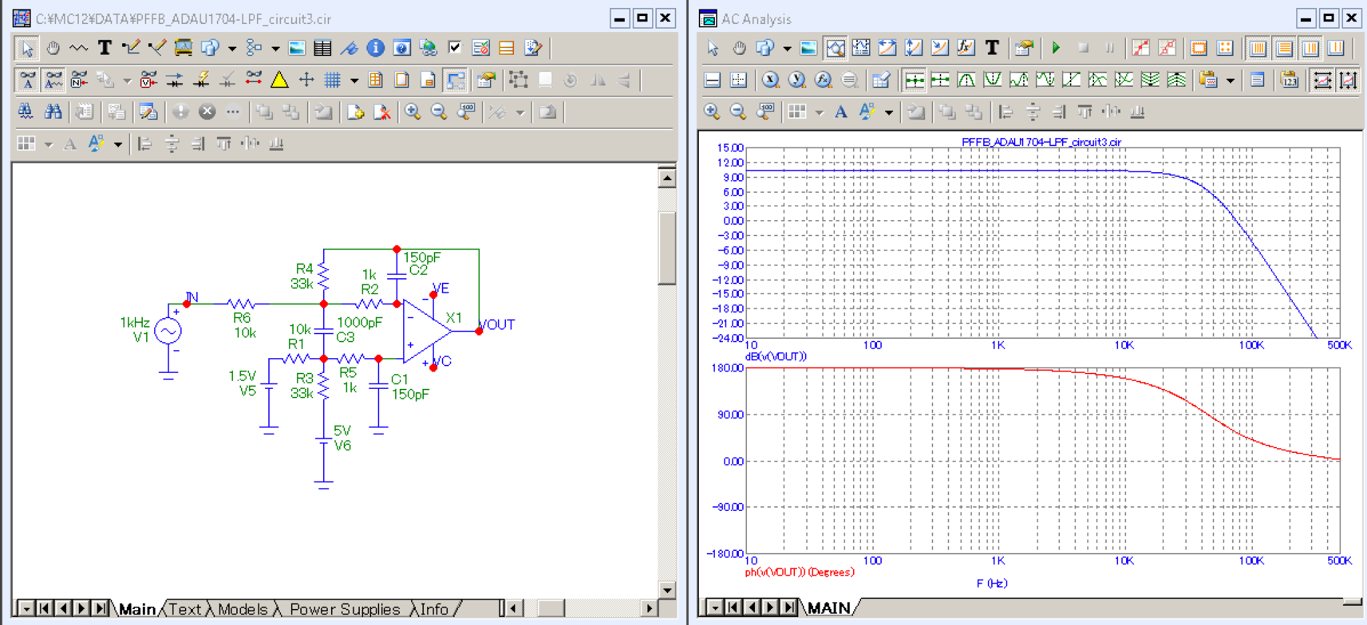This screenshot has width=1367, height=625.
Task: Run the AC analysis with green play button
Action: tap(1056, 48)
